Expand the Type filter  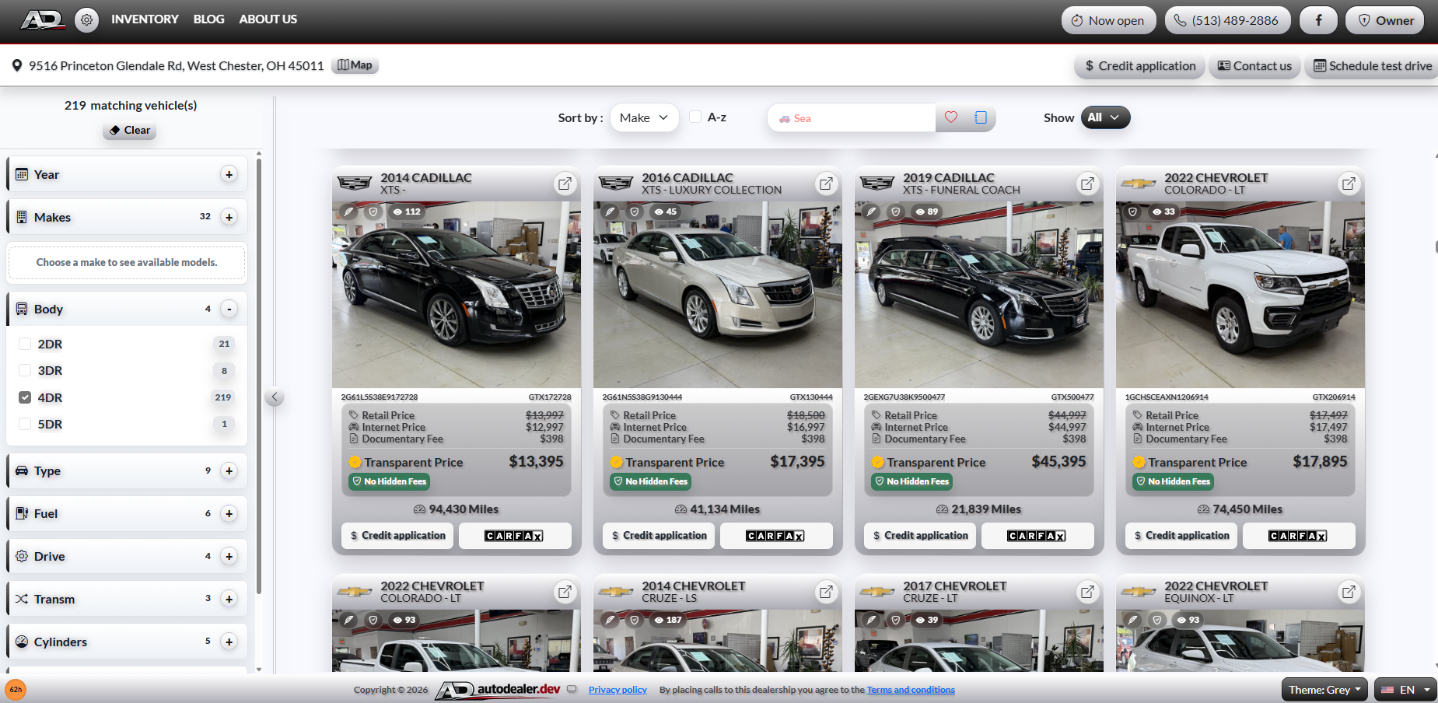[x=229, y=470]
